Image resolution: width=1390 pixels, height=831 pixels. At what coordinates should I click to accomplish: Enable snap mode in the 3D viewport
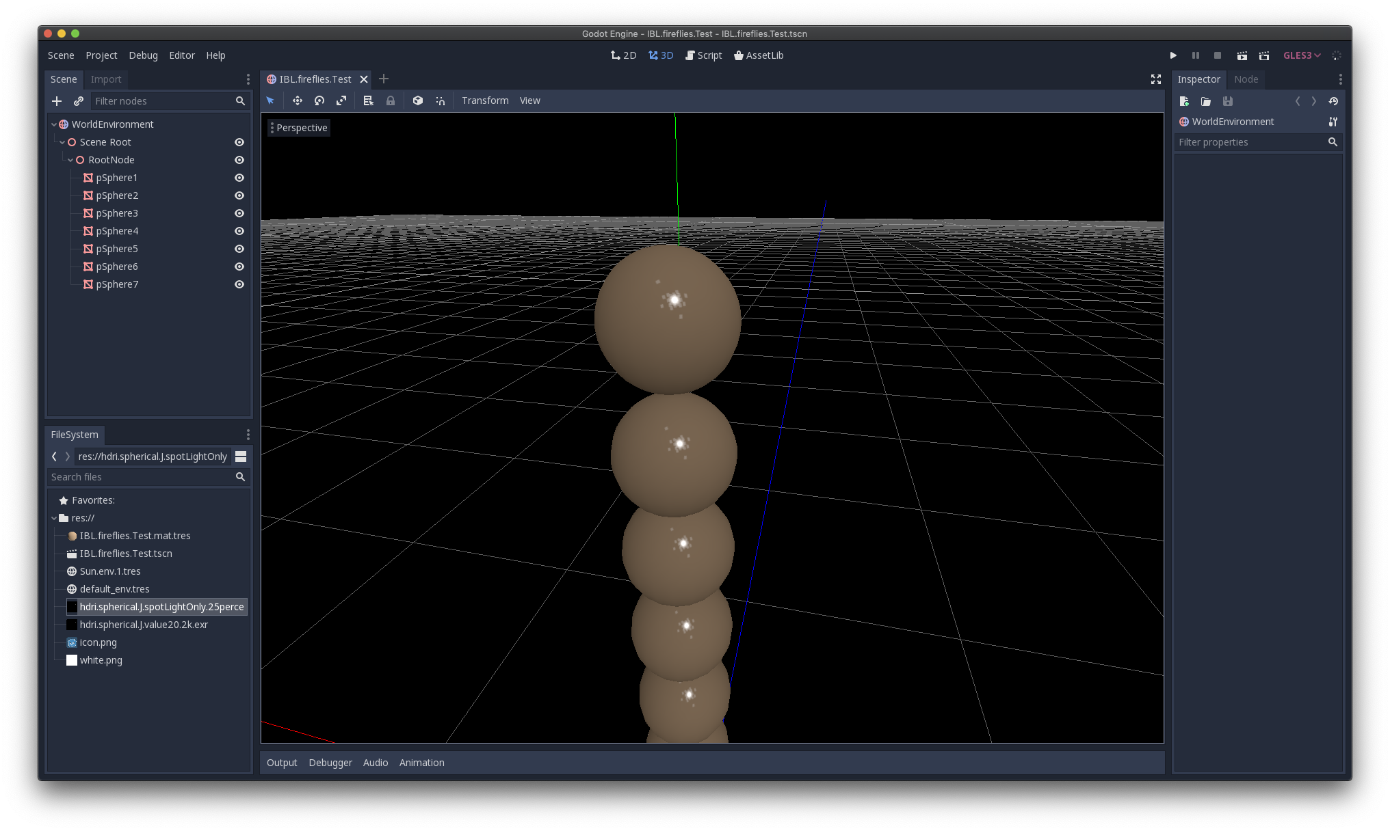point(440,100)
